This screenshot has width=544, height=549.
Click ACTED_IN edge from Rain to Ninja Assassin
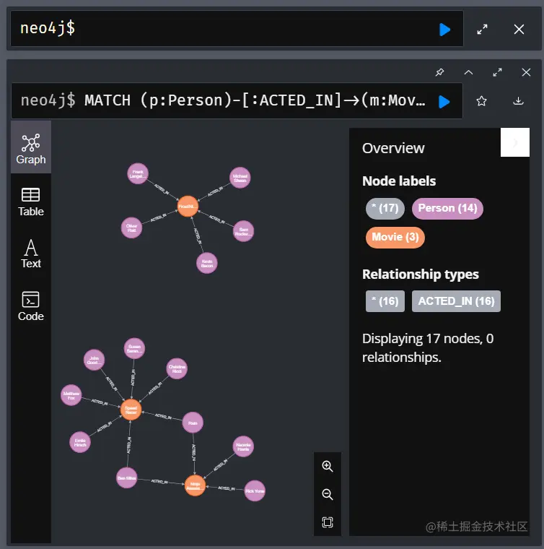pyautogui.click(x=193, y=452)
